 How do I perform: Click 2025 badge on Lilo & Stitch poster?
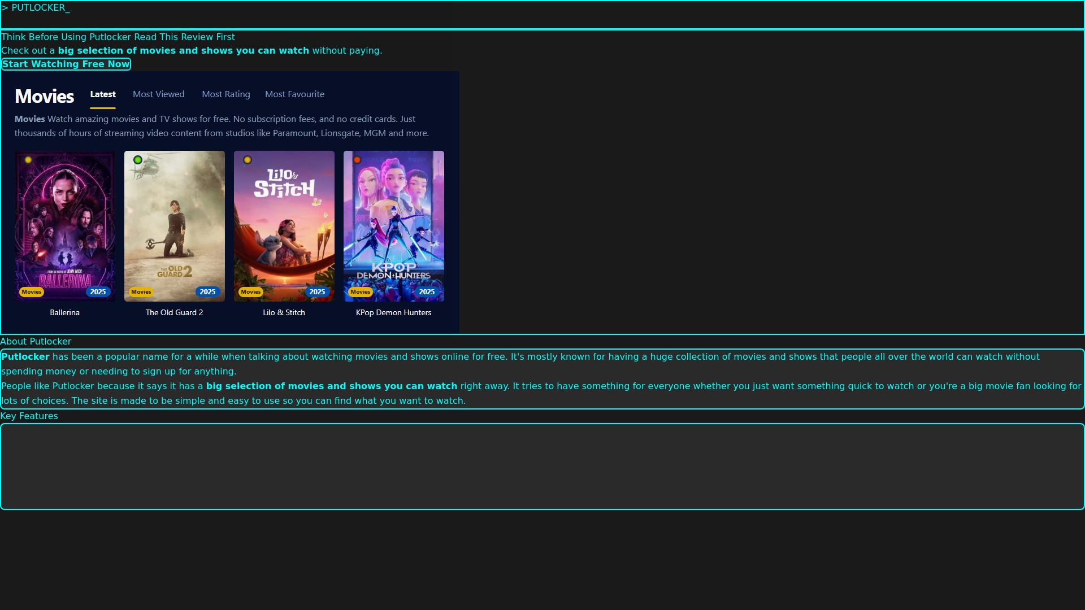pyautogui.click(x=318, y=292)
